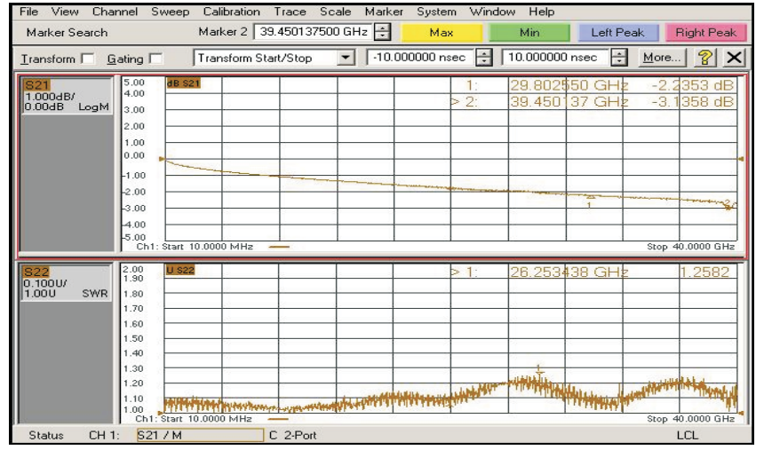Viewport: 764px width, 450px height.
Task: Click the S22 trace label in plot
Action: click(x=180, y=270)
